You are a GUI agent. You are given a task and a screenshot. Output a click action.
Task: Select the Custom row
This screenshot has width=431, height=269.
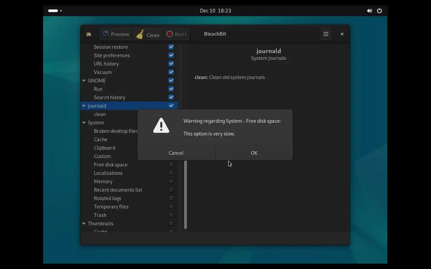[102, 156]
